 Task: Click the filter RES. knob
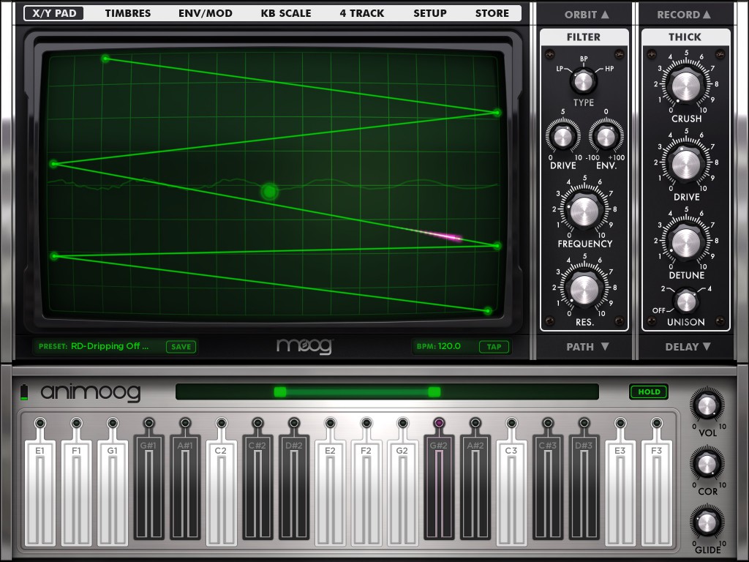point(584,289)
